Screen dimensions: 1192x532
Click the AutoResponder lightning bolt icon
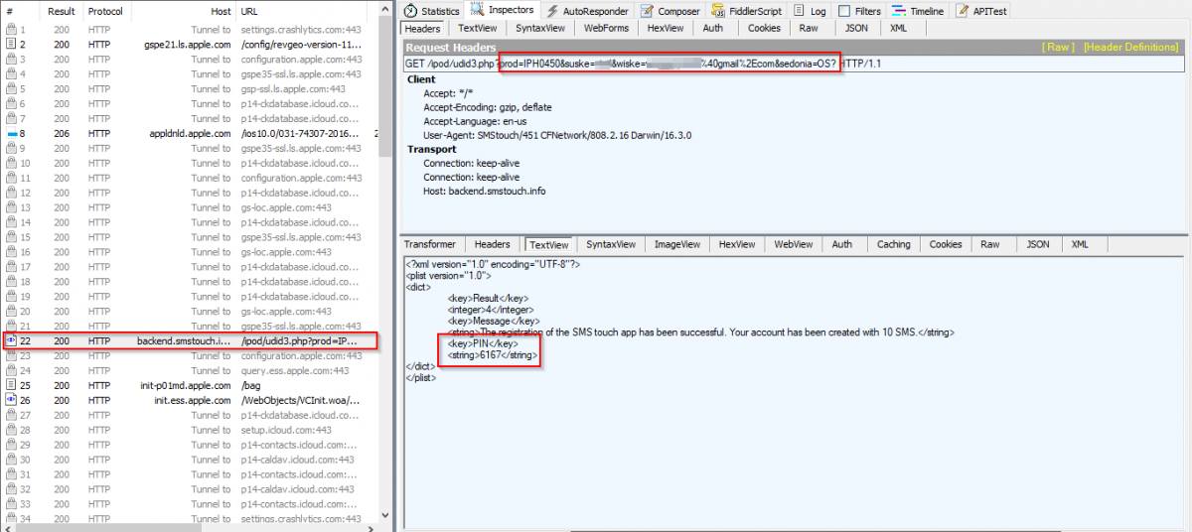[x=553, y=11]
